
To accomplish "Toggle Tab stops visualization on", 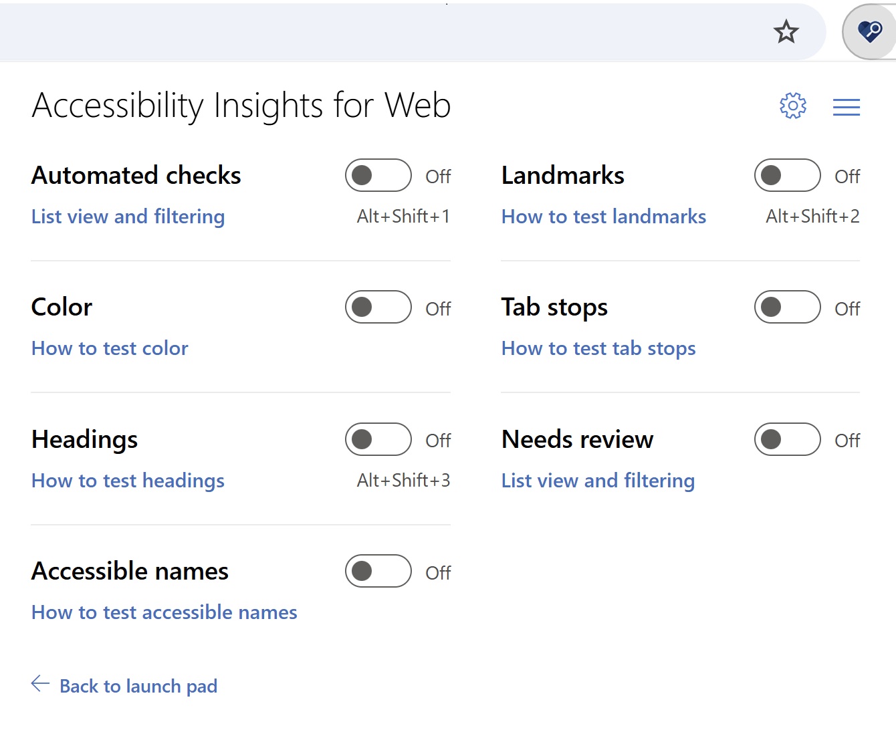I will (x=788, y=307).
